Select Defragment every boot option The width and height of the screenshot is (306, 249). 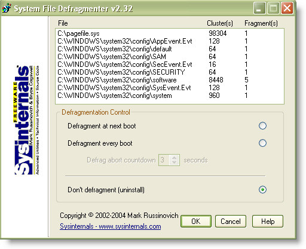click(262, 143)
